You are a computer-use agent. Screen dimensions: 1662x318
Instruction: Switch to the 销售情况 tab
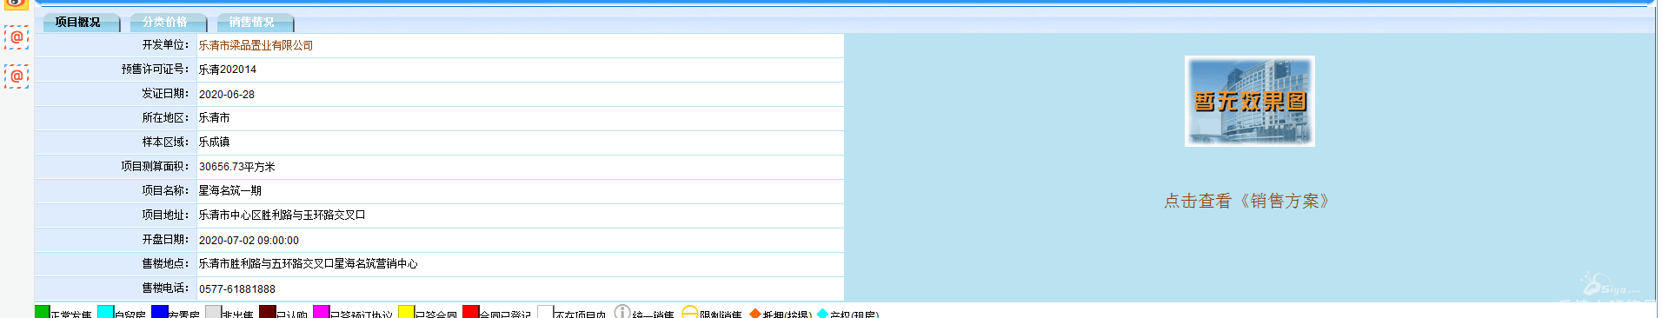point(252,23)
